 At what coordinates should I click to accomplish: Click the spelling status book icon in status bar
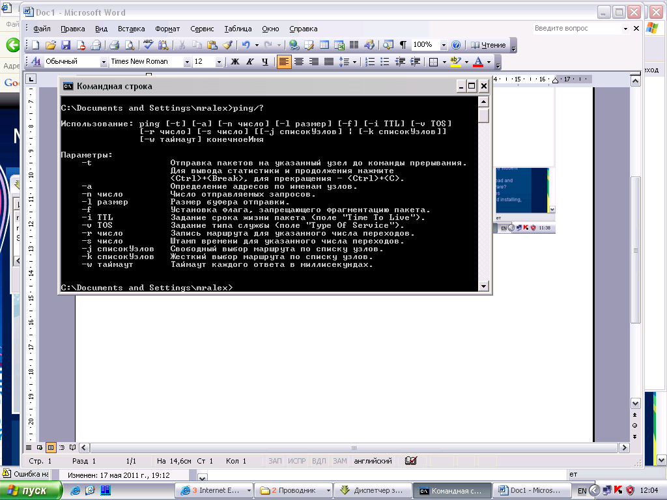pos(410,460)
